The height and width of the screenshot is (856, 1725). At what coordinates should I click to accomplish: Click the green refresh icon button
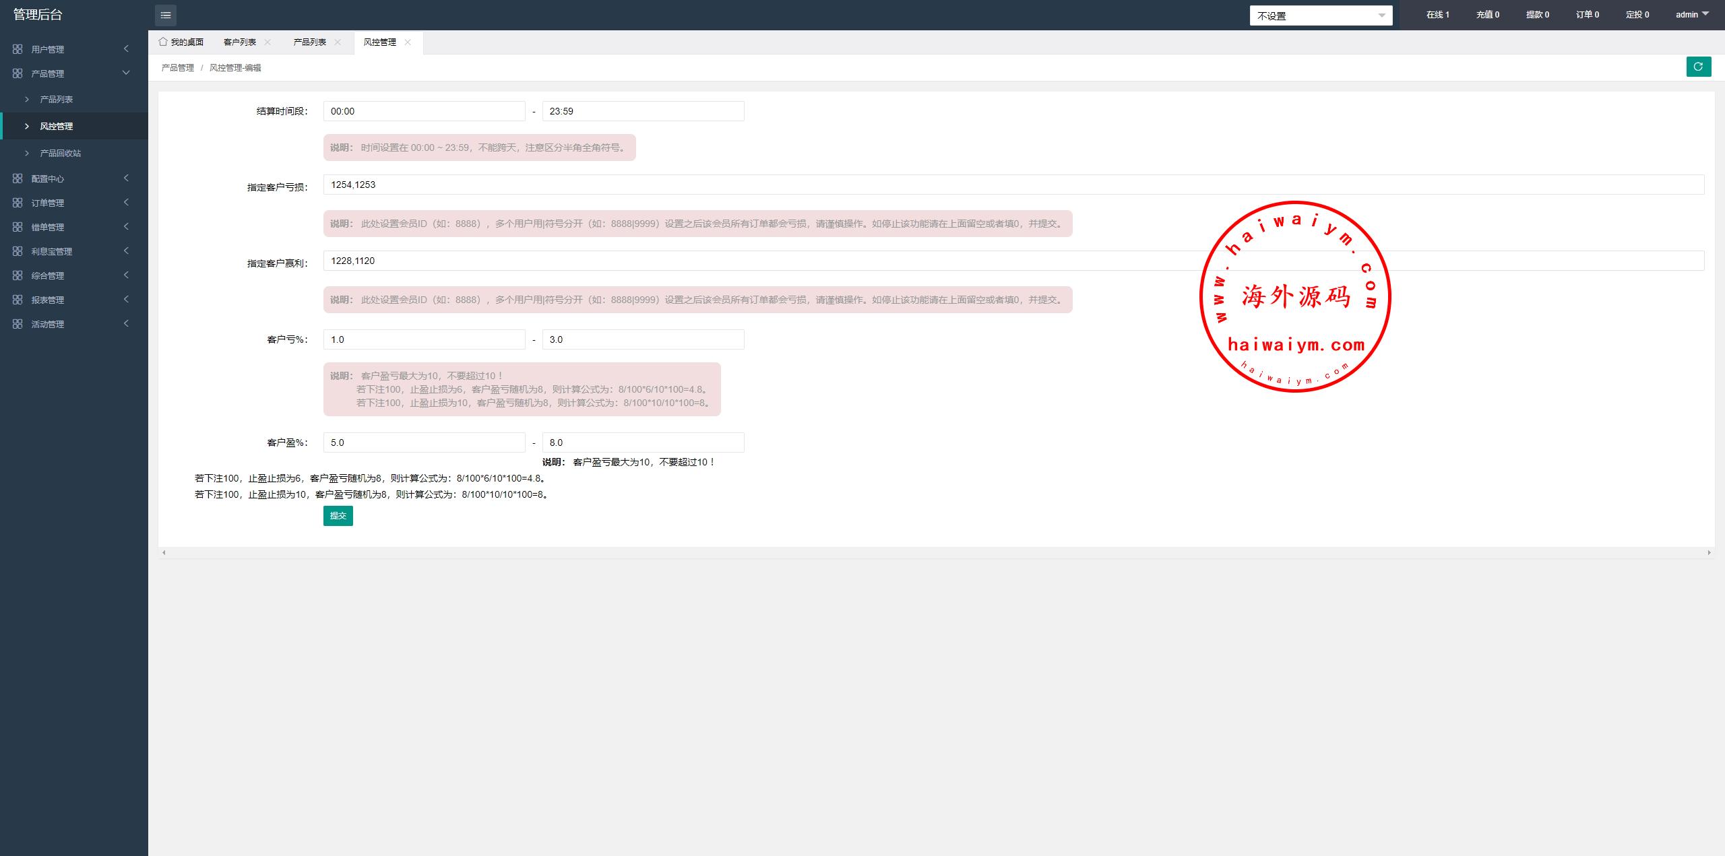point(1698,67)
